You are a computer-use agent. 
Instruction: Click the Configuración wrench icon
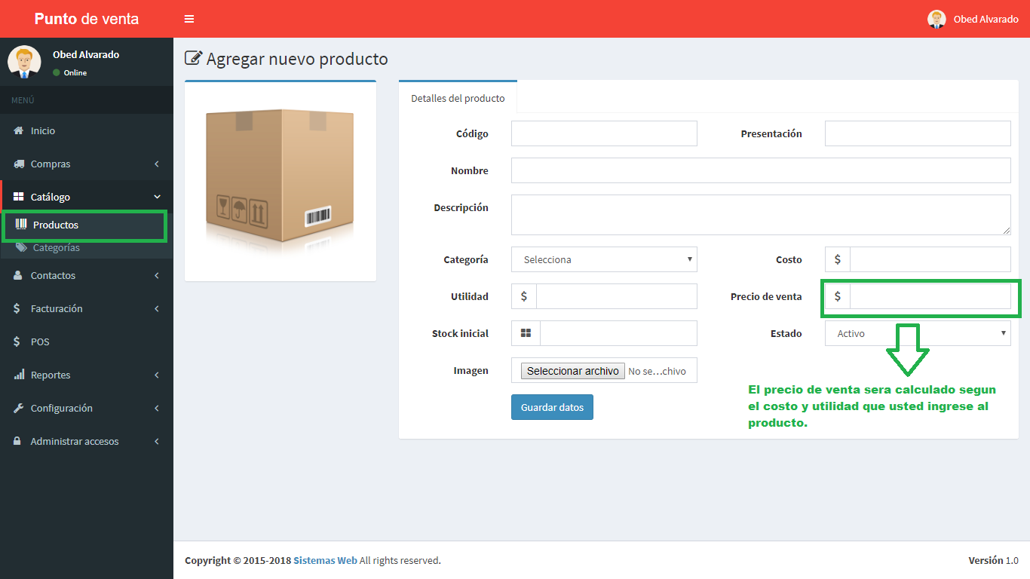click(19, 408)
